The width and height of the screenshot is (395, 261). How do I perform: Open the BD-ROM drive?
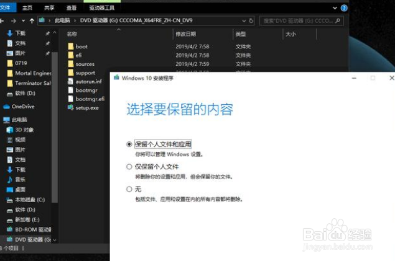coord(33,229)
